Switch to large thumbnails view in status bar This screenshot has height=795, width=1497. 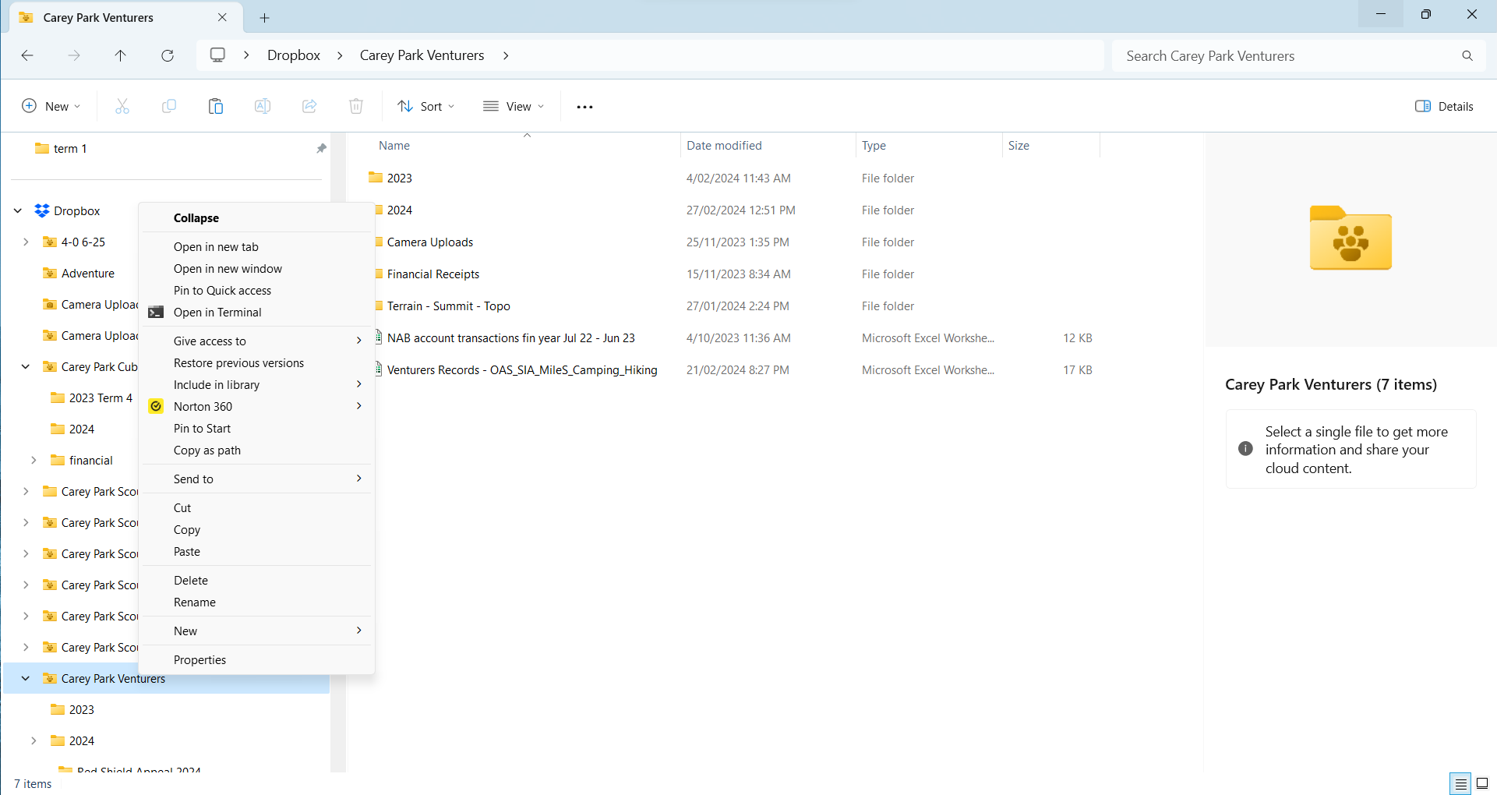(1482, 783)
